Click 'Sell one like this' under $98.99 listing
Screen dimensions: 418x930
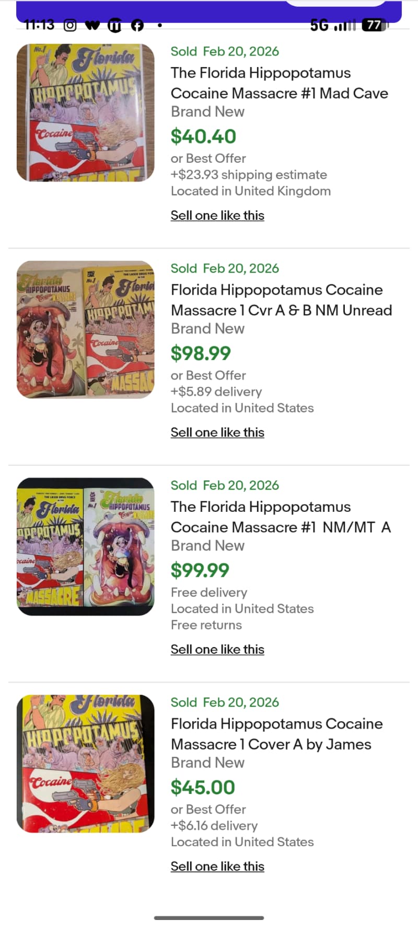pos(217,433)
